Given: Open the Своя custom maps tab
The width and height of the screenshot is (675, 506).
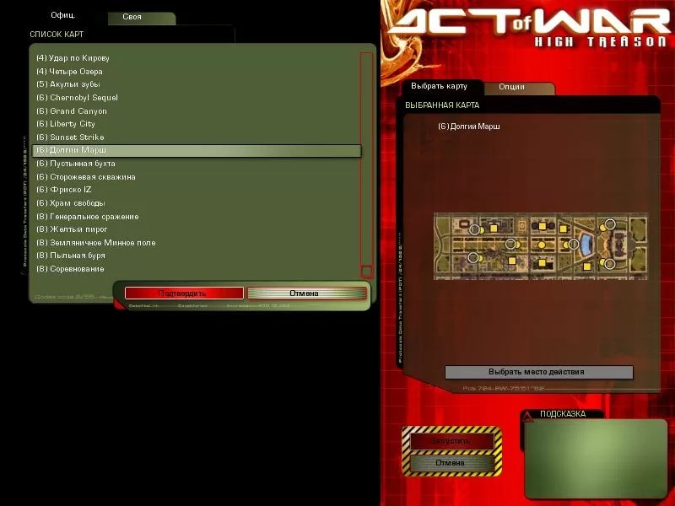Looking at the screenshot, I should tap(142, 17).
